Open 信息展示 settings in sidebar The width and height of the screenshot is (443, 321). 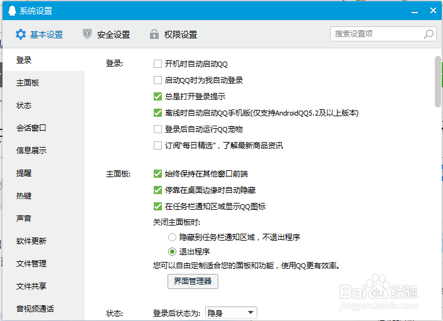click(x=43, y=151)
